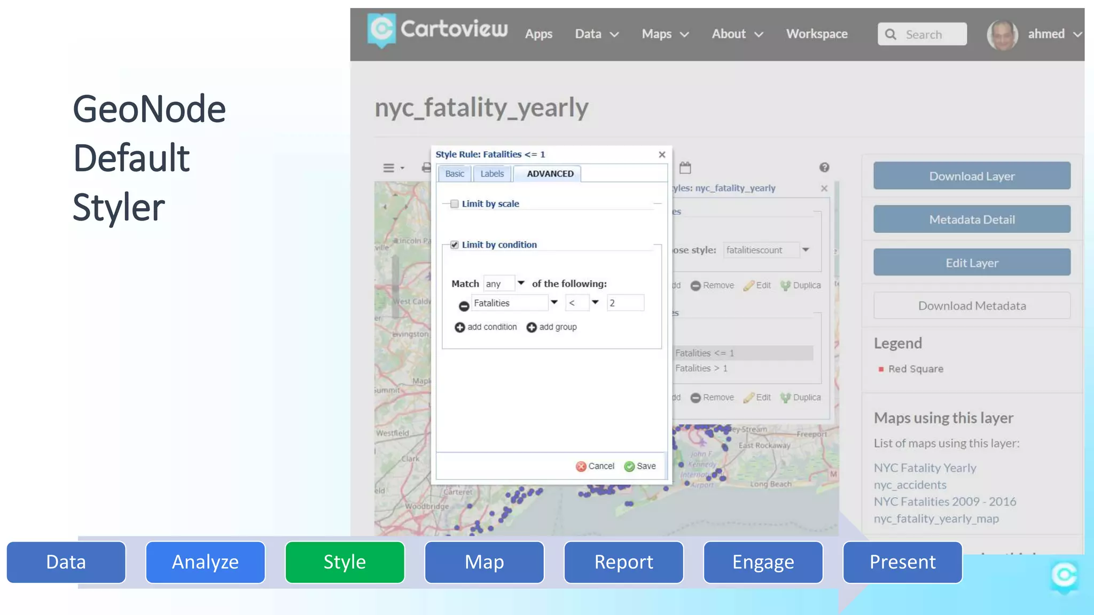Viewport: 1094px width, 615px height.
Task: Click Duplicate under the Styles section
Action: coord(801,286)
